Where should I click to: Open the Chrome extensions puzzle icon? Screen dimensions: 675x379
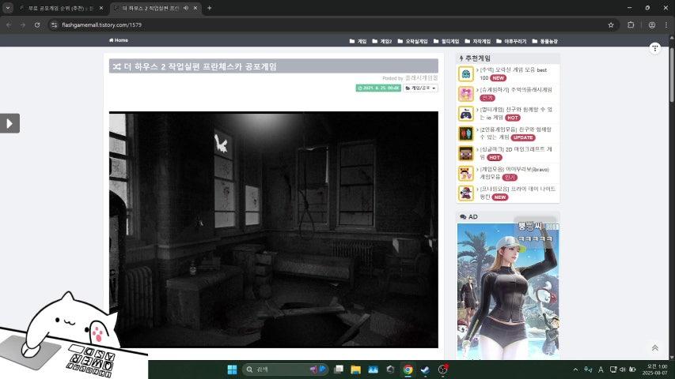(631, 25)
